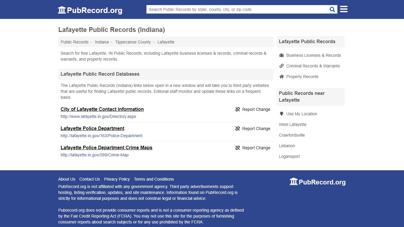
Task: Go to Lebanon records
Action: pyautogui.click(x=287, y=146)
